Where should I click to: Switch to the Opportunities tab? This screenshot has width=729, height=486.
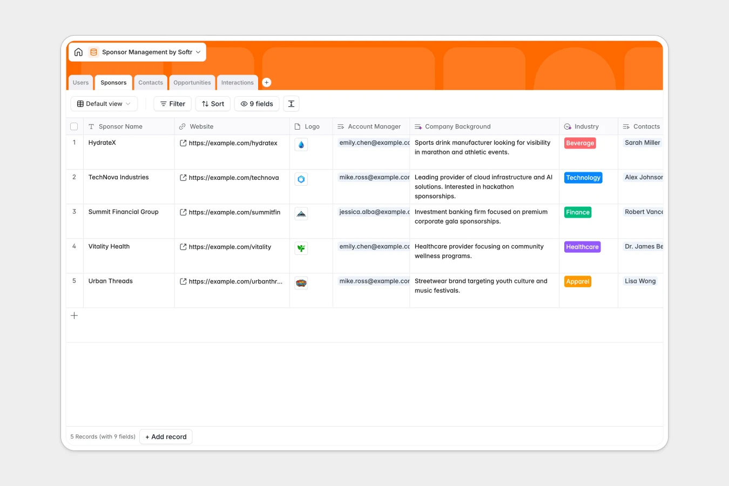click(192, 82)
